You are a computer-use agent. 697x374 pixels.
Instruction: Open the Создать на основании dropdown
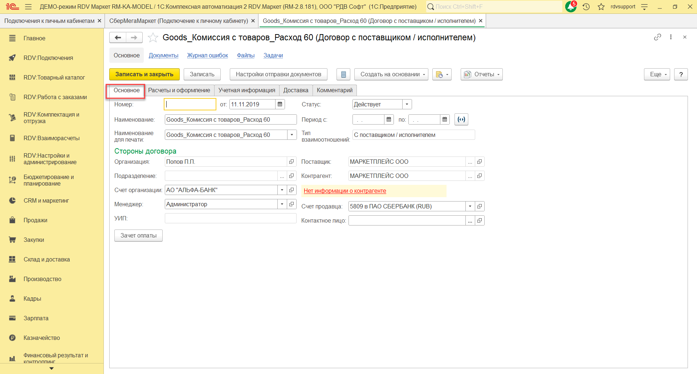pos(391,74)
